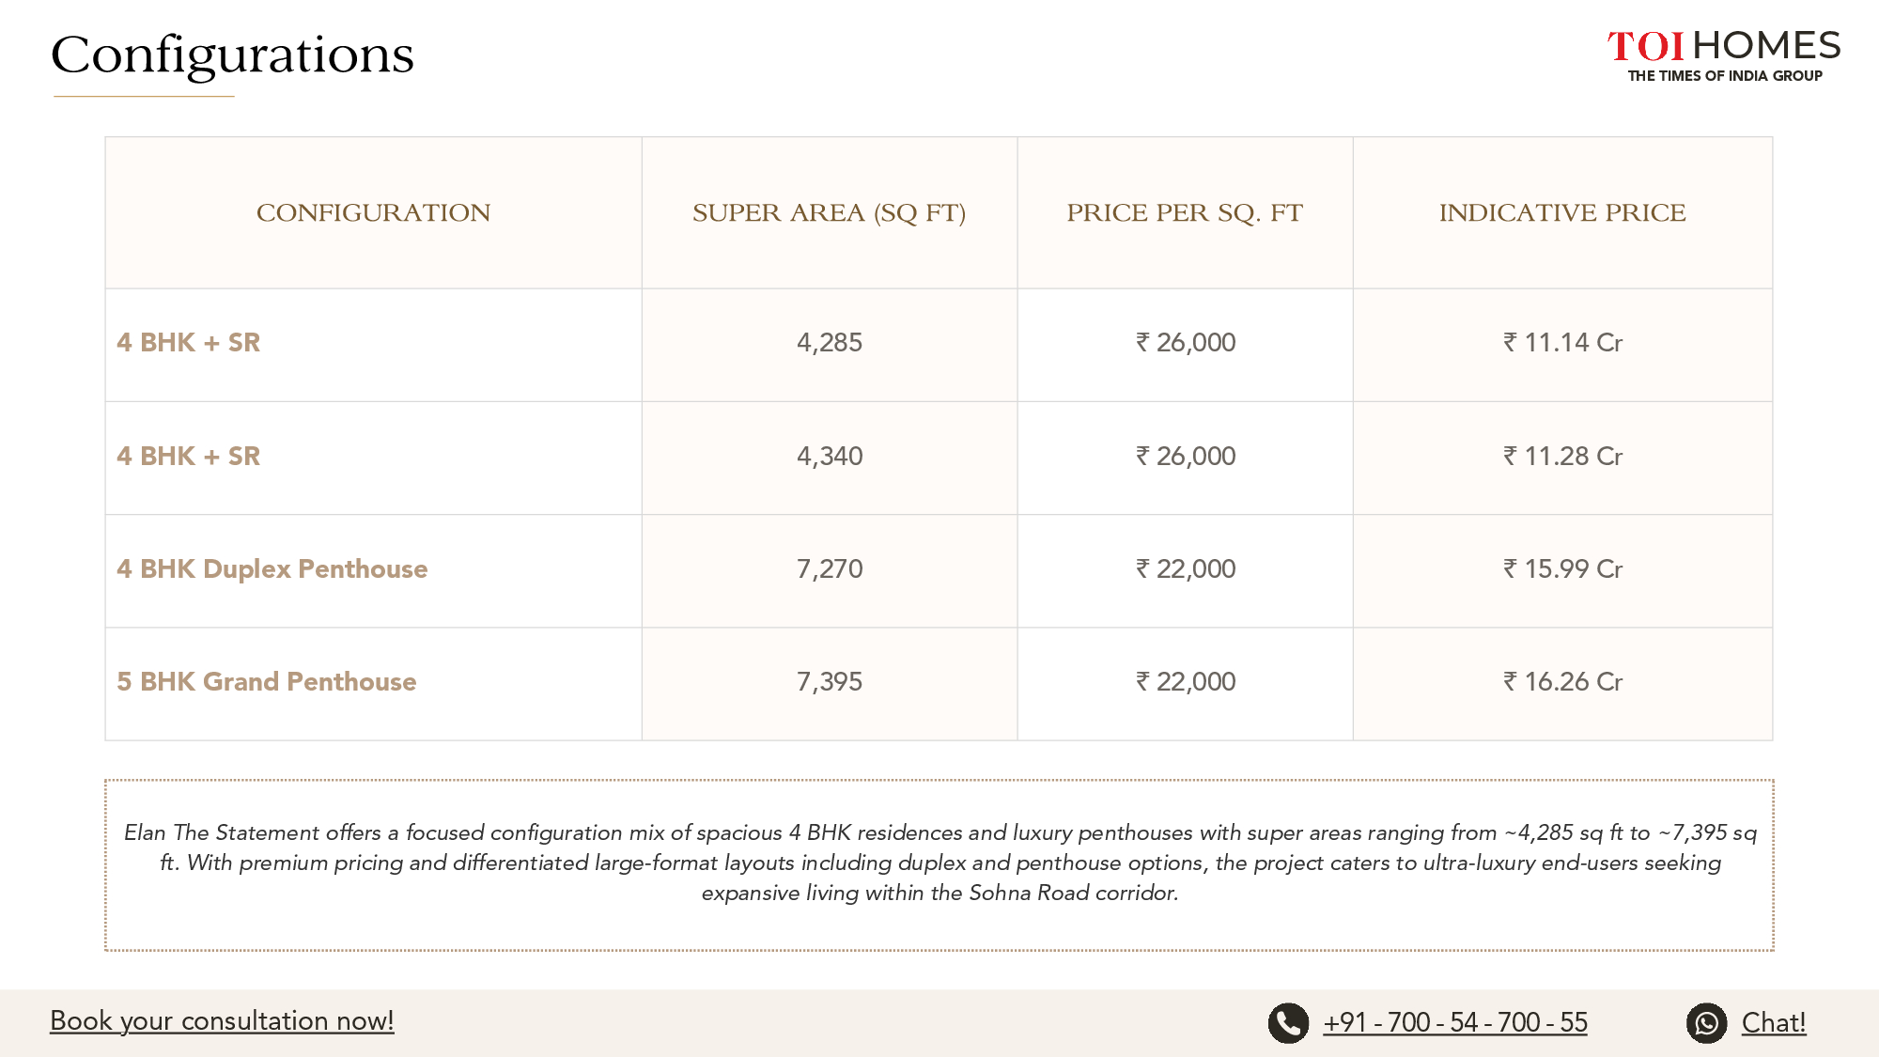The width and height of the screenshot is (1879, 1057).
Task: Select the 5 BHK Grand Penthouse row label
Action: click(267, 681)
